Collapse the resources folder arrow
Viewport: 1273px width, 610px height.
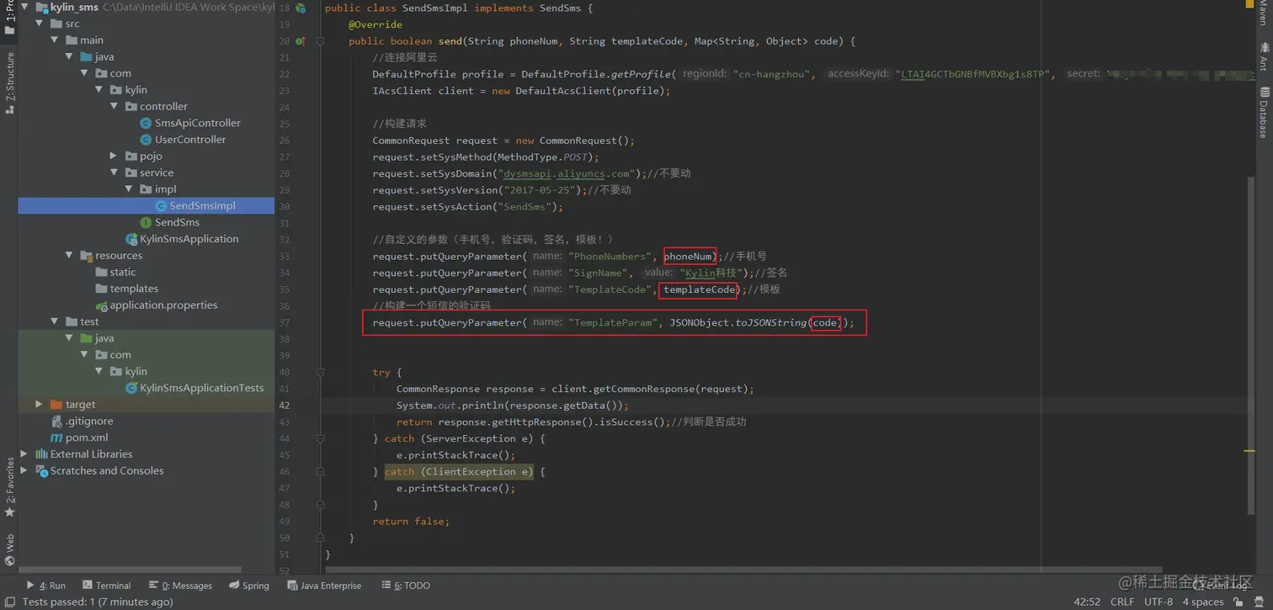pyautogui.click(x=70, y=255)
